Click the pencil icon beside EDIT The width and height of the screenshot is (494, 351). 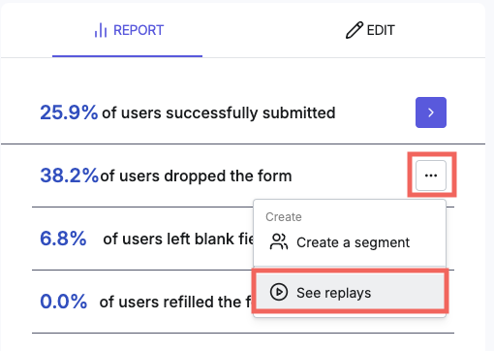pyautogui.click(x=355, y=30)
